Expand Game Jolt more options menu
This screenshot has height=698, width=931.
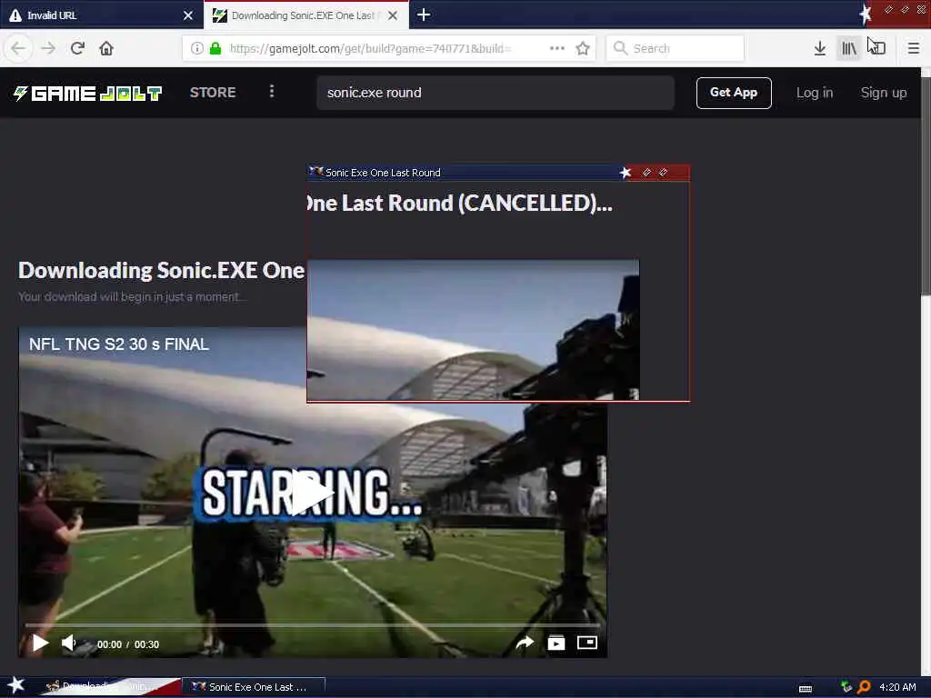pyautogui.click(x=271, y=91)
